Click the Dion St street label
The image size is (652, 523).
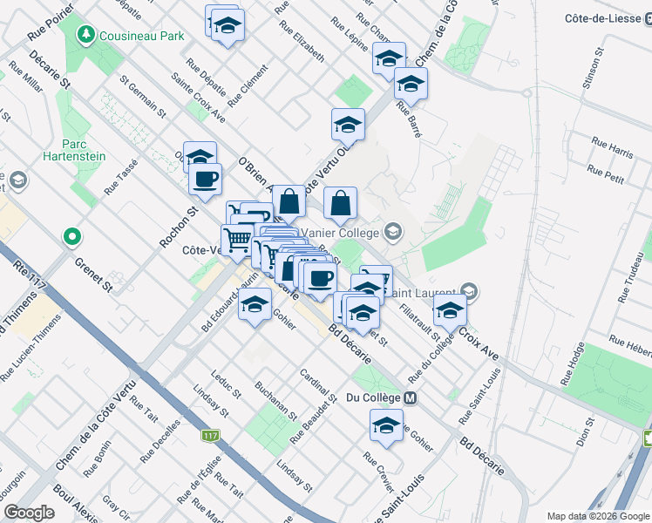(x=586, y=432)
